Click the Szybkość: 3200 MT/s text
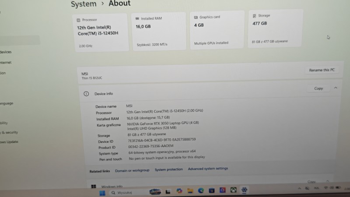 [152, 45]
